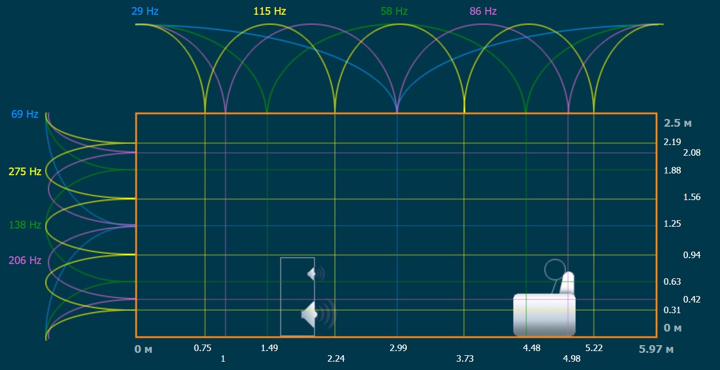Click the blue 69 Hz label

pos(25,114)
